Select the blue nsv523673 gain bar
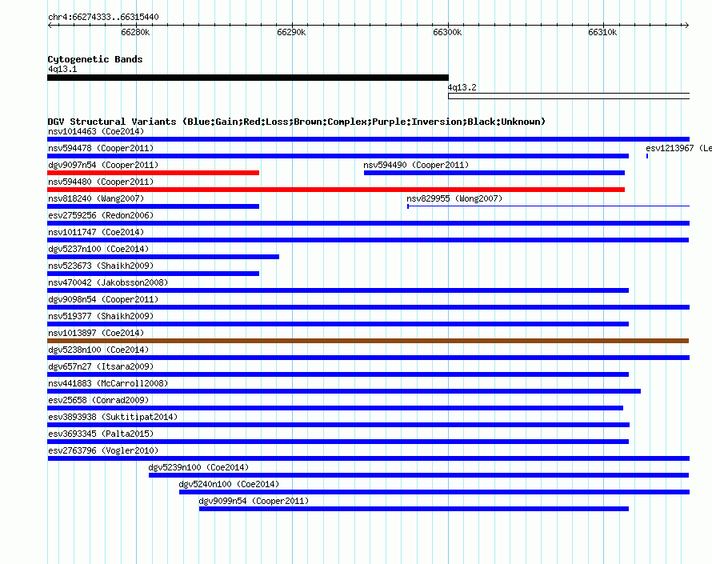The image size is (712, 564). (x=153, y=274)
